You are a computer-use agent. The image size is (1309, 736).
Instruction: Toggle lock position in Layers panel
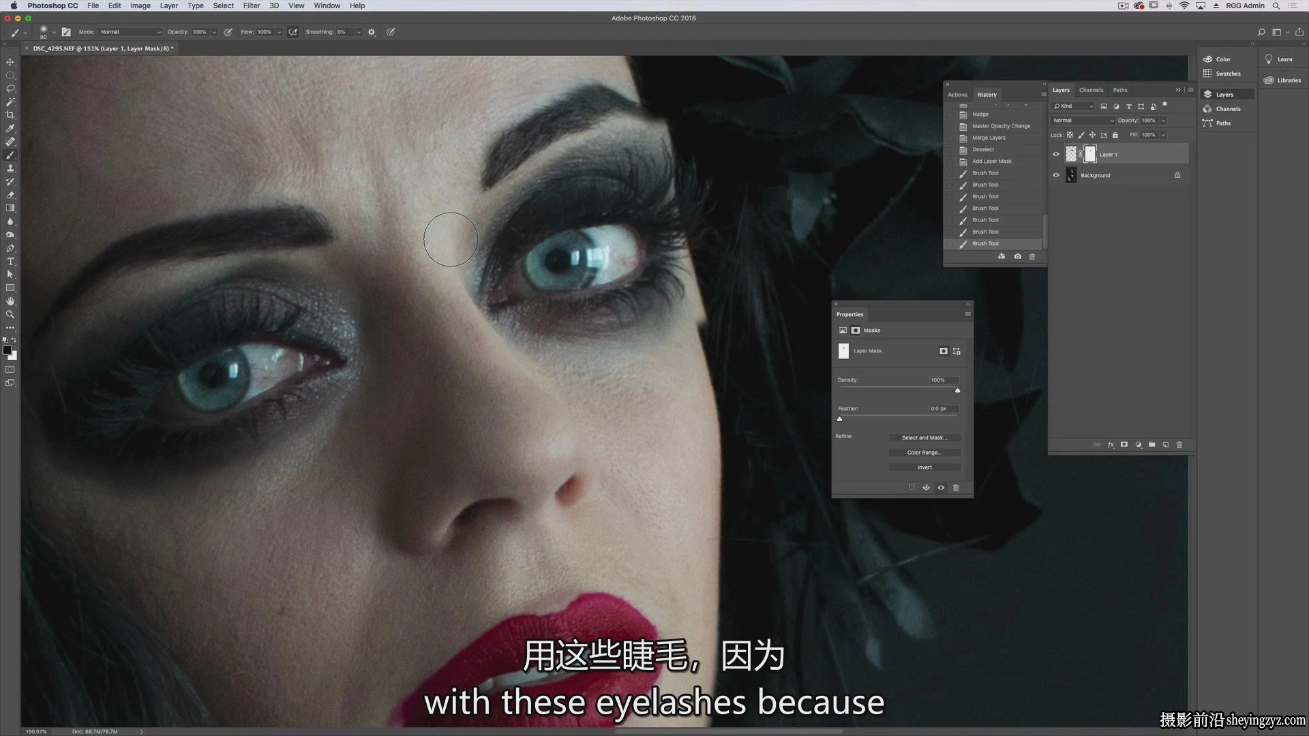(x=1092, y=135)
